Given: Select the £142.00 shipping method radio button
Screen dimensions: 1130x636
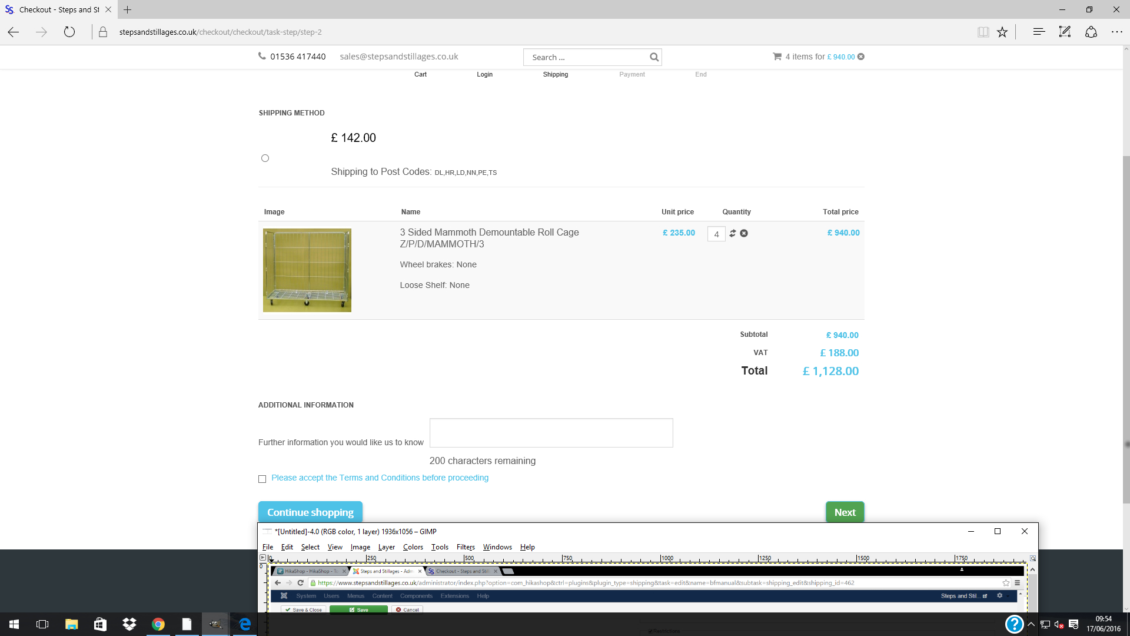Looking at the screenshot, I should tap(265, 158).
